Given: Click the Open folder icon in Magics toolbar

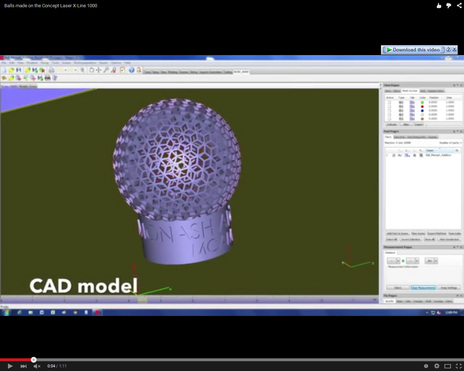Looking at the screenshot, I should [x=11, y=70].
